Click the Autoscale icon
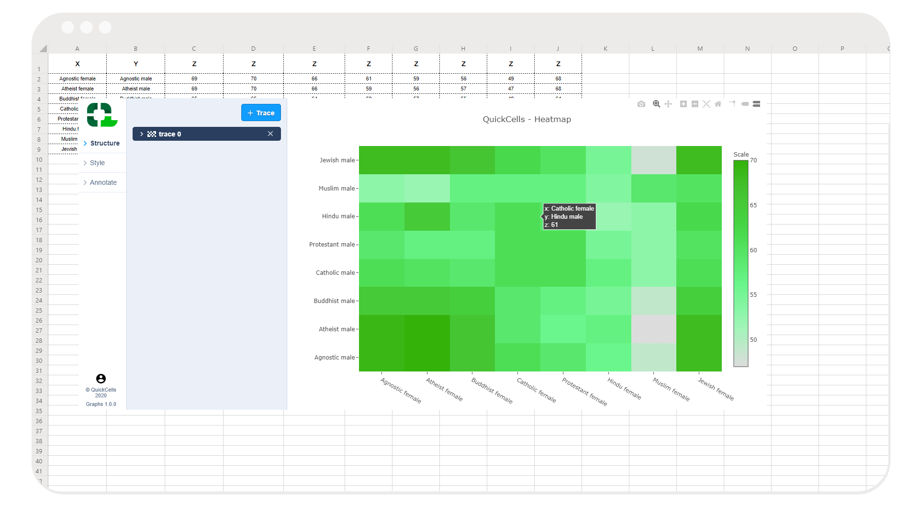919x517 pixels. (x=706, y=104)
